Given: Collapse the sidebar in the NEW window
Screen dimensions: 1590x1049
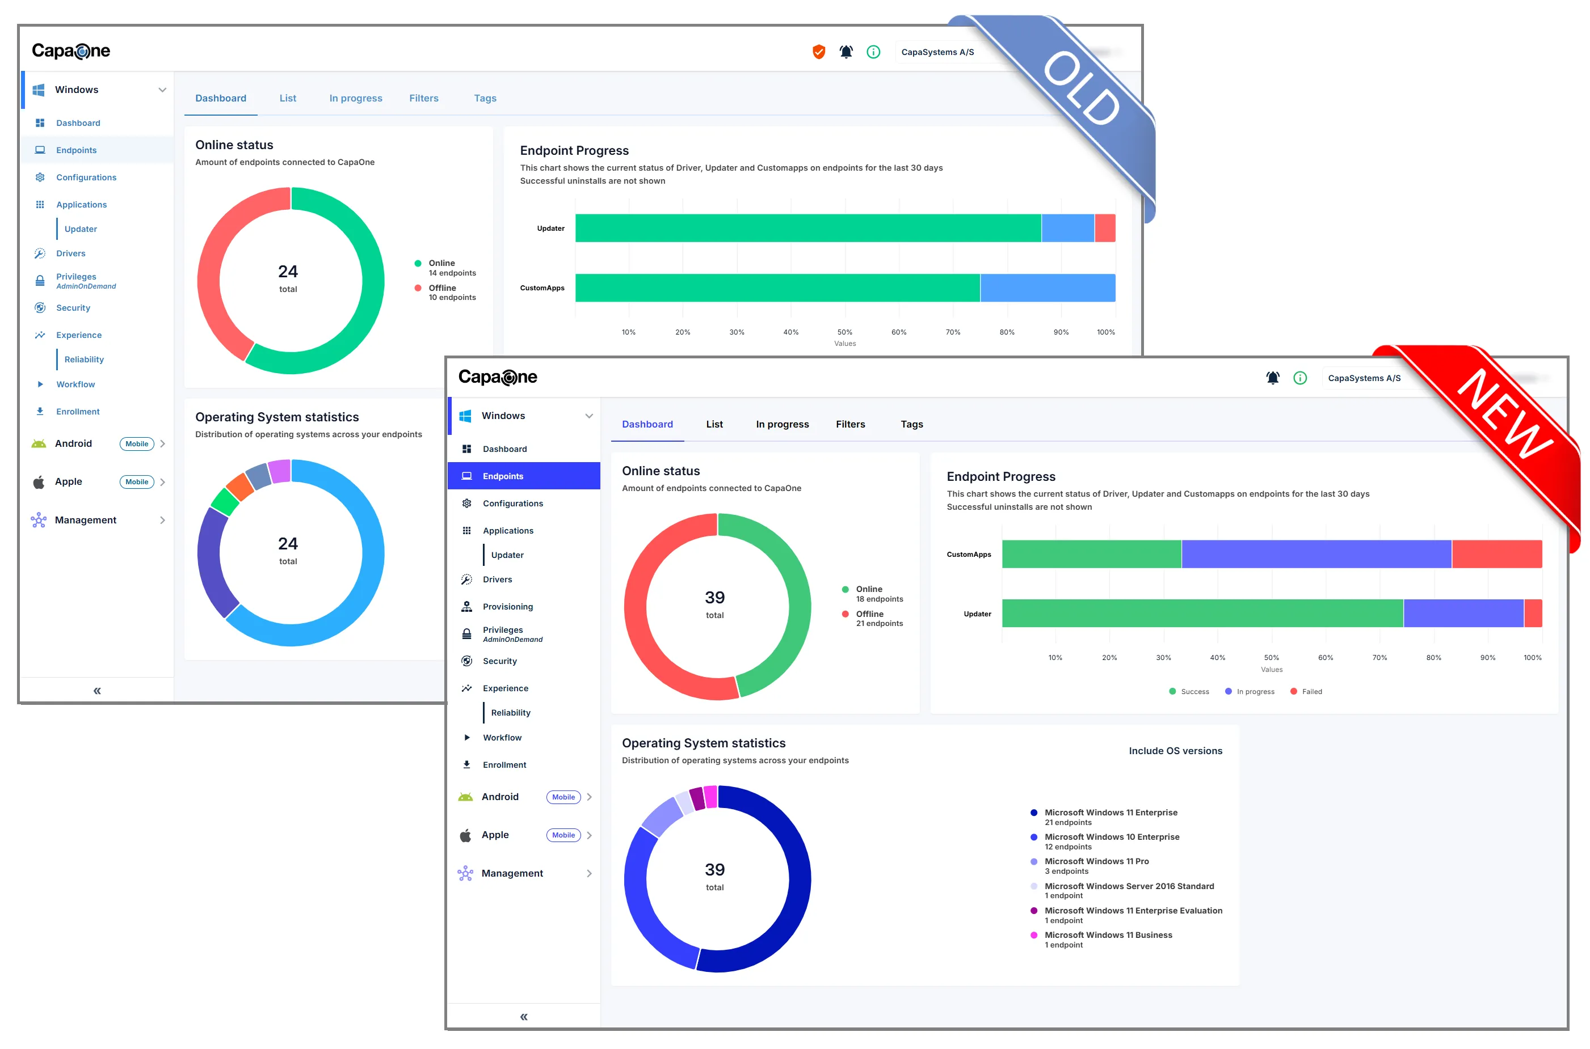Looking at the screenshot, I should pos(524,1017).
